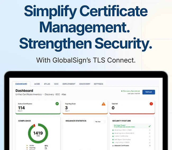Open the DASHBOARD tab
This screenshot has width=172, height=150.
click(21, 84)
